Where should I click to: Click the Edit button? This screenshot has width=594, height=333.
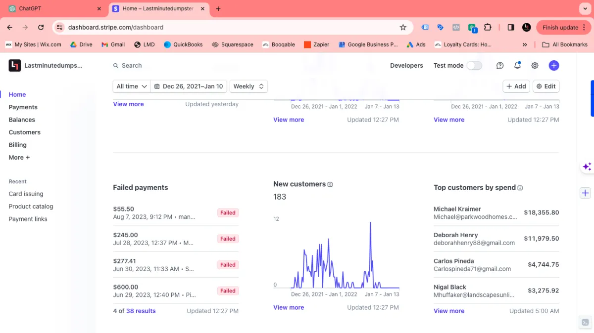coord(546,86)
